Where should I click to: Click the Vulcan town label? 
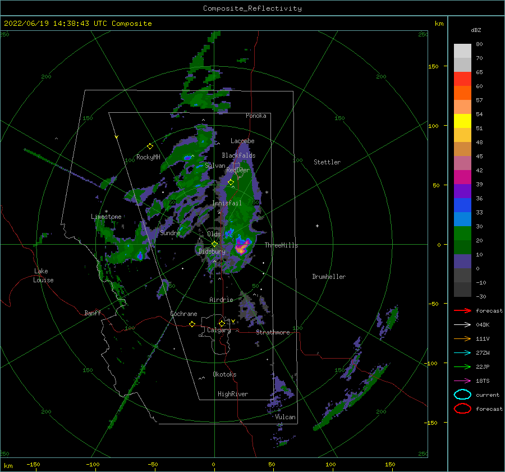tap(285, 417)
